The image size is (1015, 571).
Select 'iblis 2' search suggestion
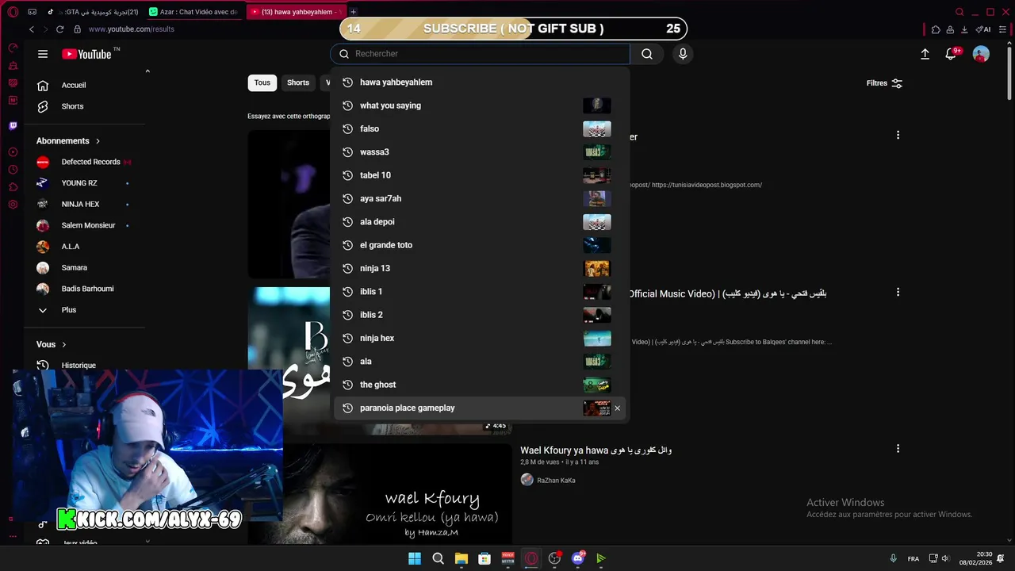coord(480,315)
